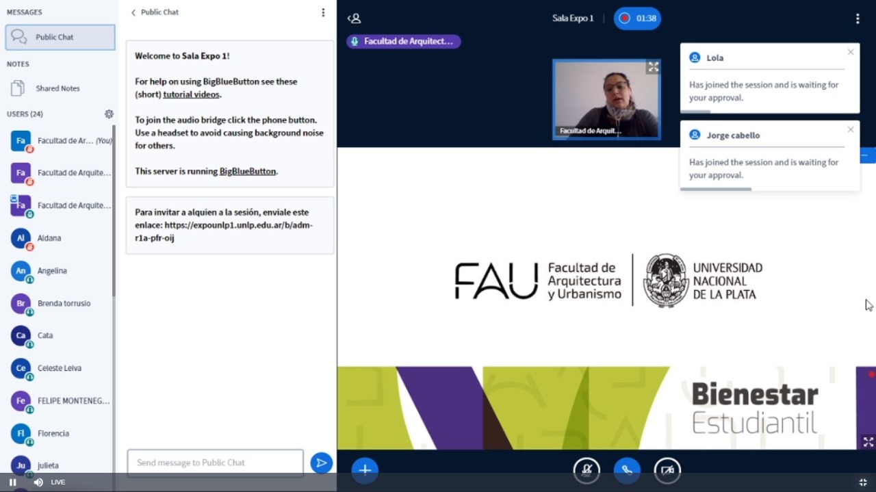Select Public Chat in the Messages list
The image size is (876, 492).
pos(60,37)
